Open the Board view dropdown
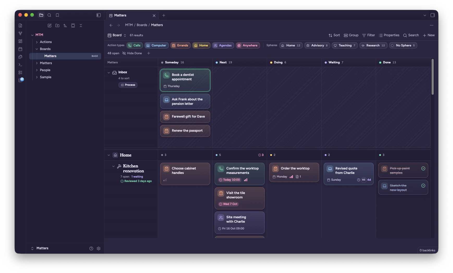Screen dimensions: 453x273 point(117,35)
